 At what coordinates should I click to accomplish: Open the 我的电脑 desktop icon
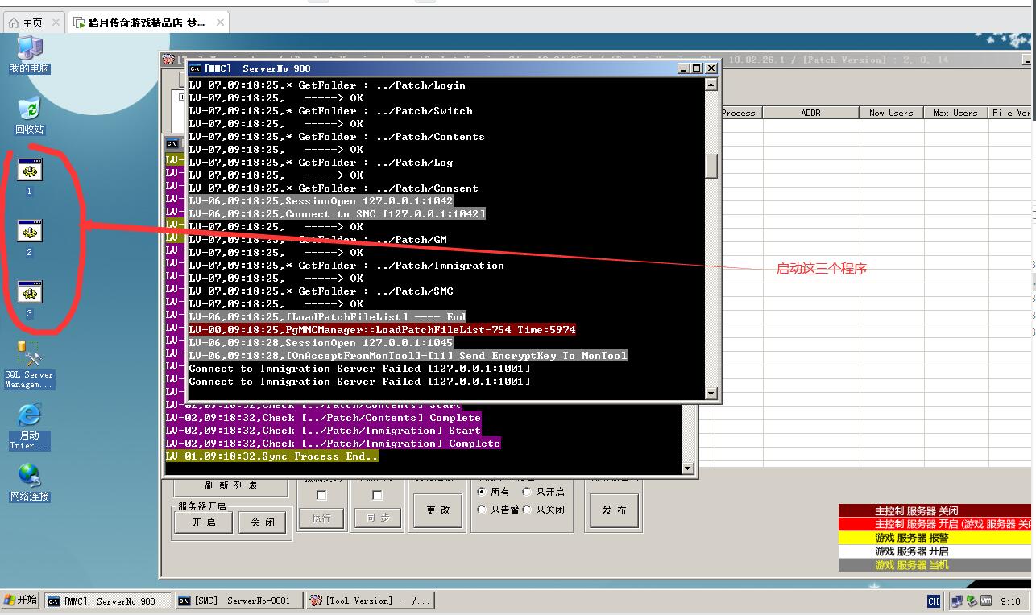point(30,50)
